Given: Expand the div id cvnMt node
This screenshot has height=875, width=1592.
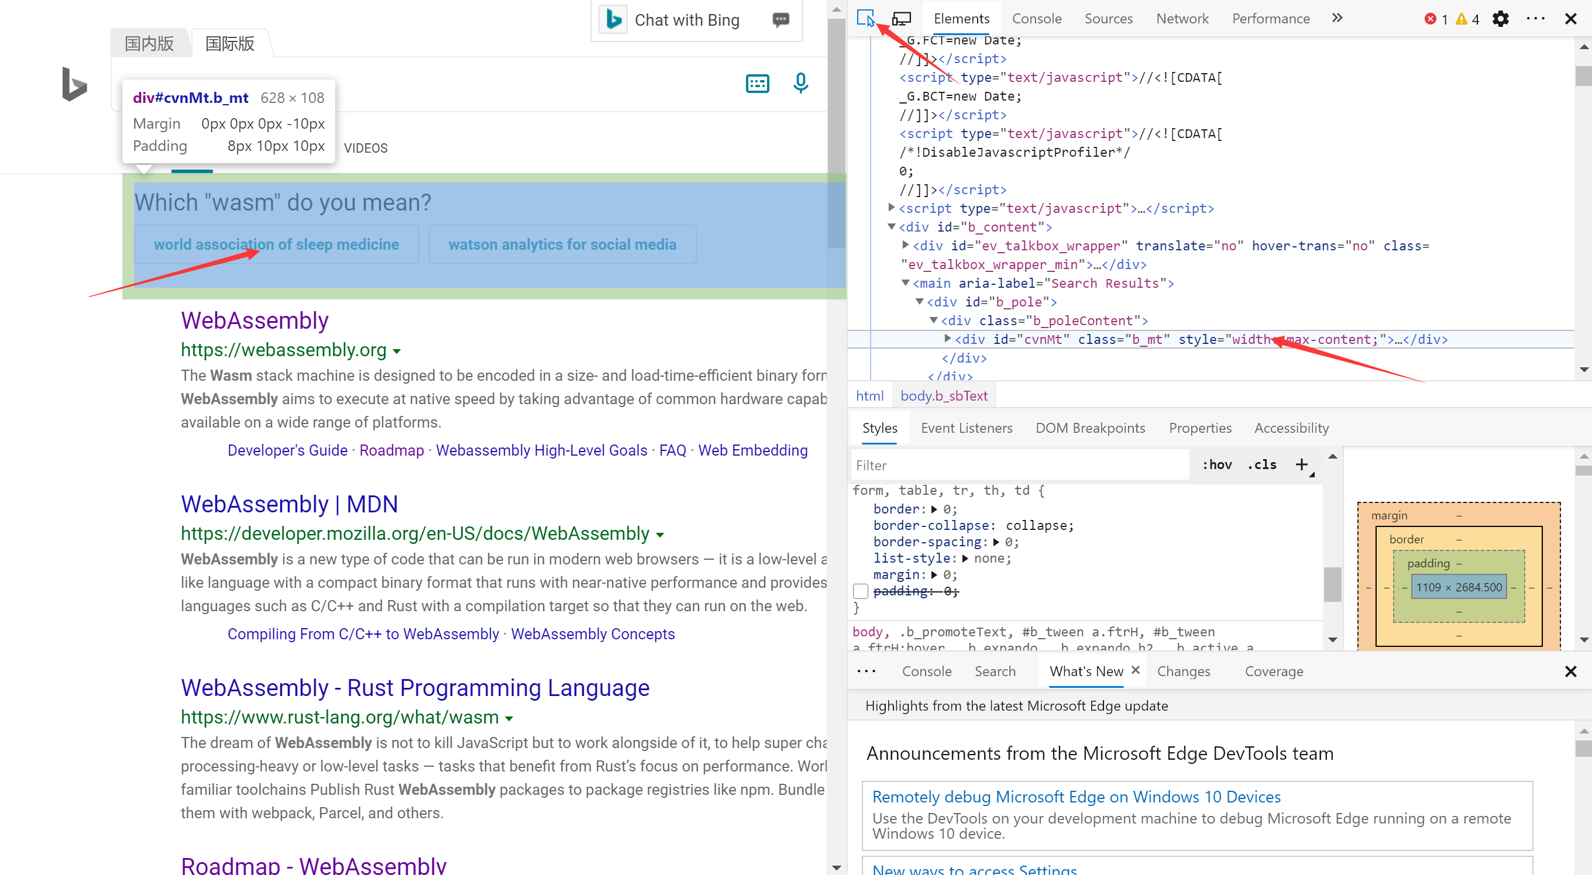Looking at the screenshot, I should point(947,339).
